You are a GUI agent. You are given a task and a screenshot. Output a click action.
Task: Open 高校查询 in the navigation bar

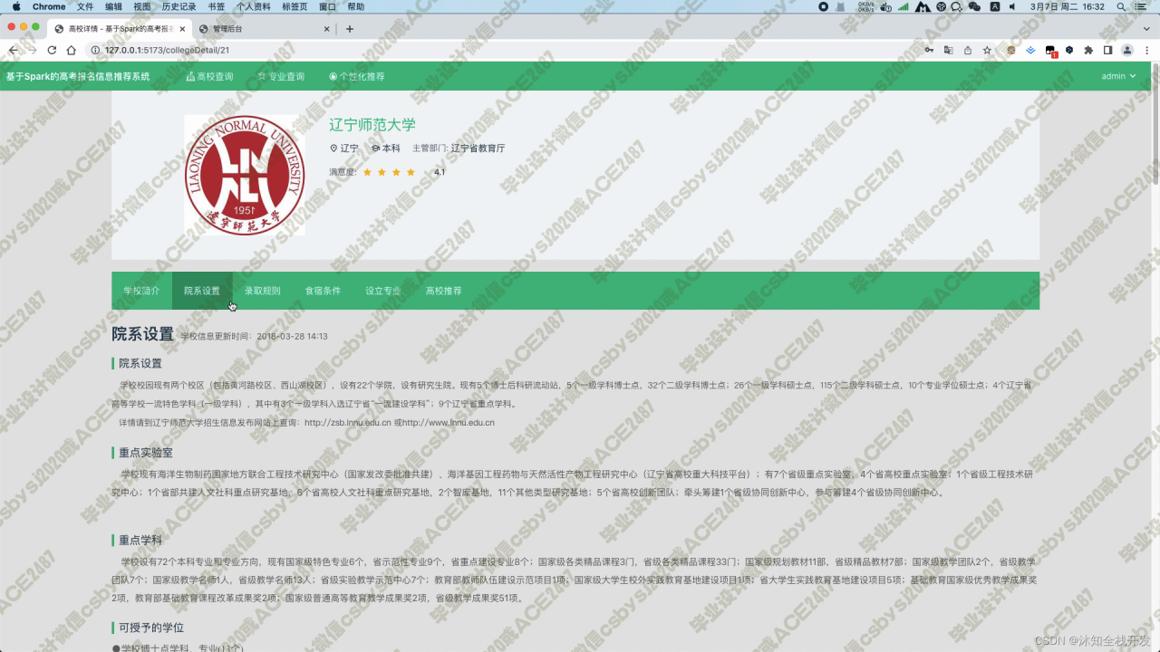tap(209, 76)
